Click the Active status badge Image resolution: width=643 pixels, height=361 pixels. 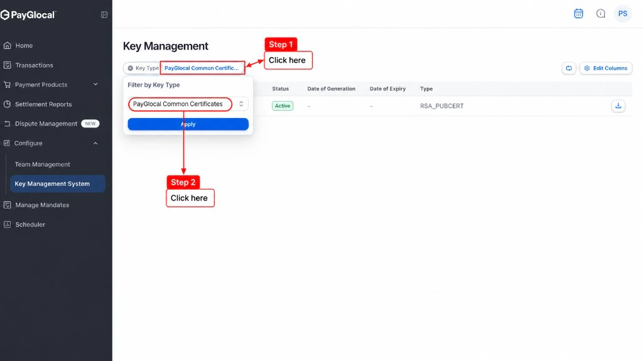(x=283, y=106)
